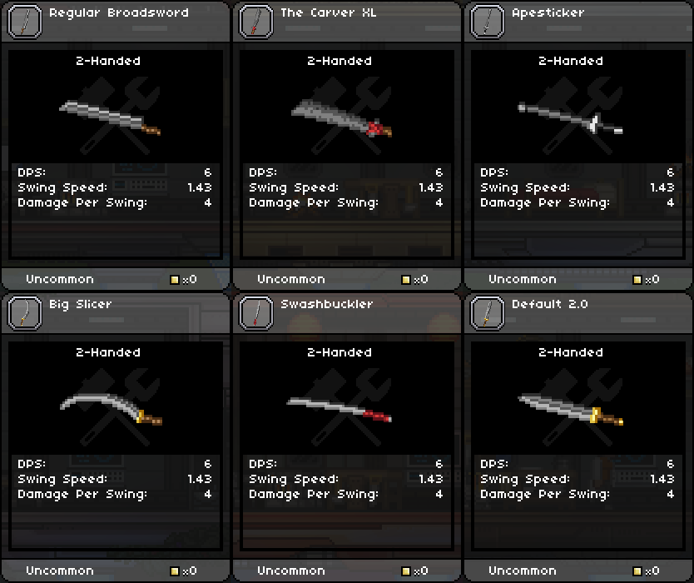Viewport: 694px width, 583px height.
Task: Click The Carver XL header icon
Action: click(x=256, y=22)
